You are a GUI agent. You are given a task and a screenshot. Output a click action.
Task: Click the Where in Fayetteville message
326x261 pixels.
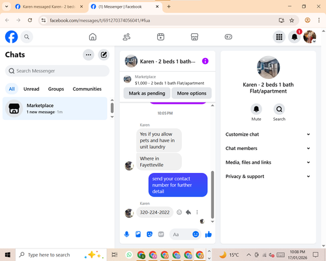tap(159, 162)
